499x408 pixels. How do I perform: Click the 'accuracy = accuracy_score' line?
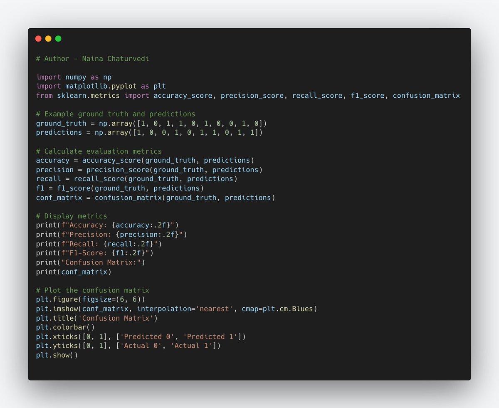(x=145, y=160)
